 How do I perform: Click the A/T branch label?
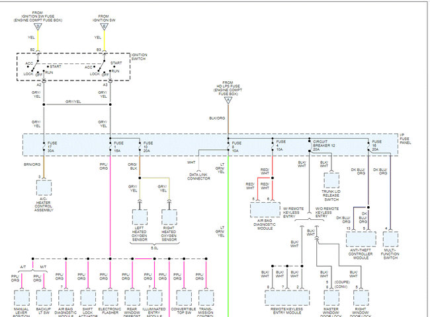(x=23, y=267)
